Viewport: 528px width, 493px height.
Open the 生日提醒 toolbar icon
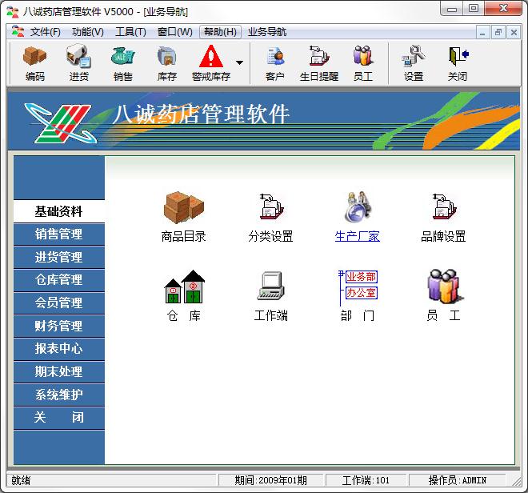click(x=319, y=63)
